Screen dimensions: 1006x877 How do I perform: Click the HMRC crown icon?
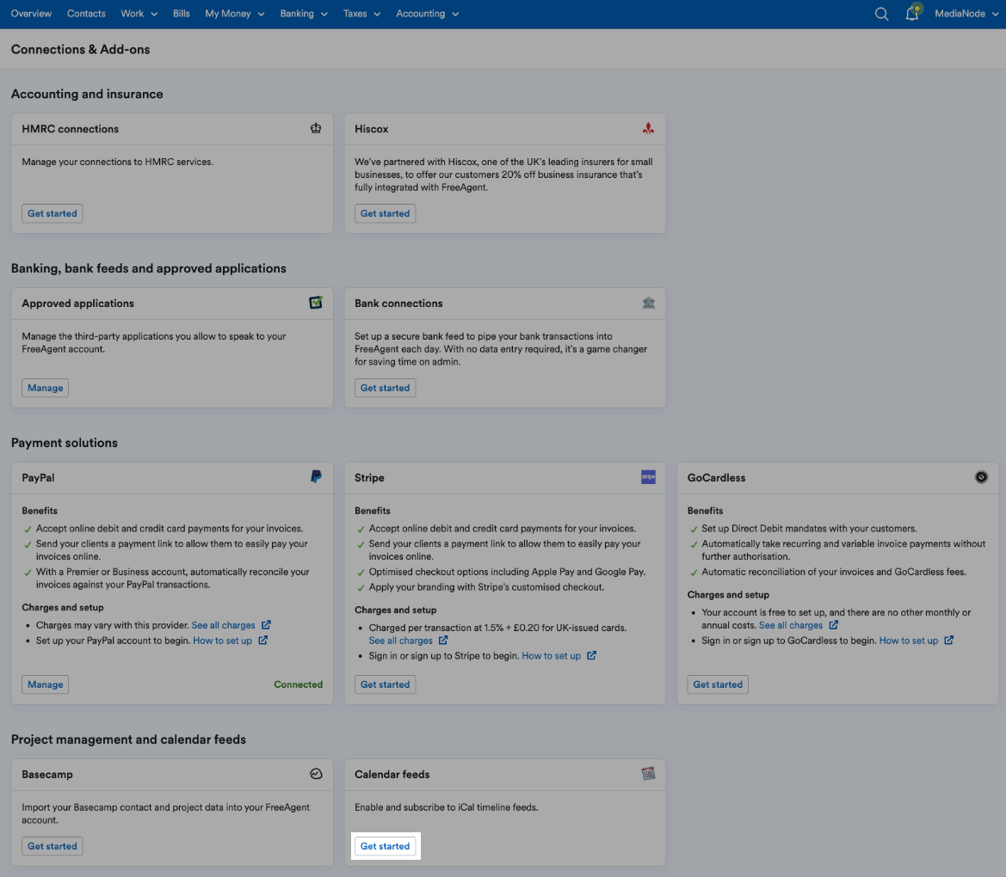316,128
